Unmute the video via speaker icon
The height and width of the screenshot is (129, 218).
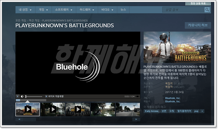[22, 96]
